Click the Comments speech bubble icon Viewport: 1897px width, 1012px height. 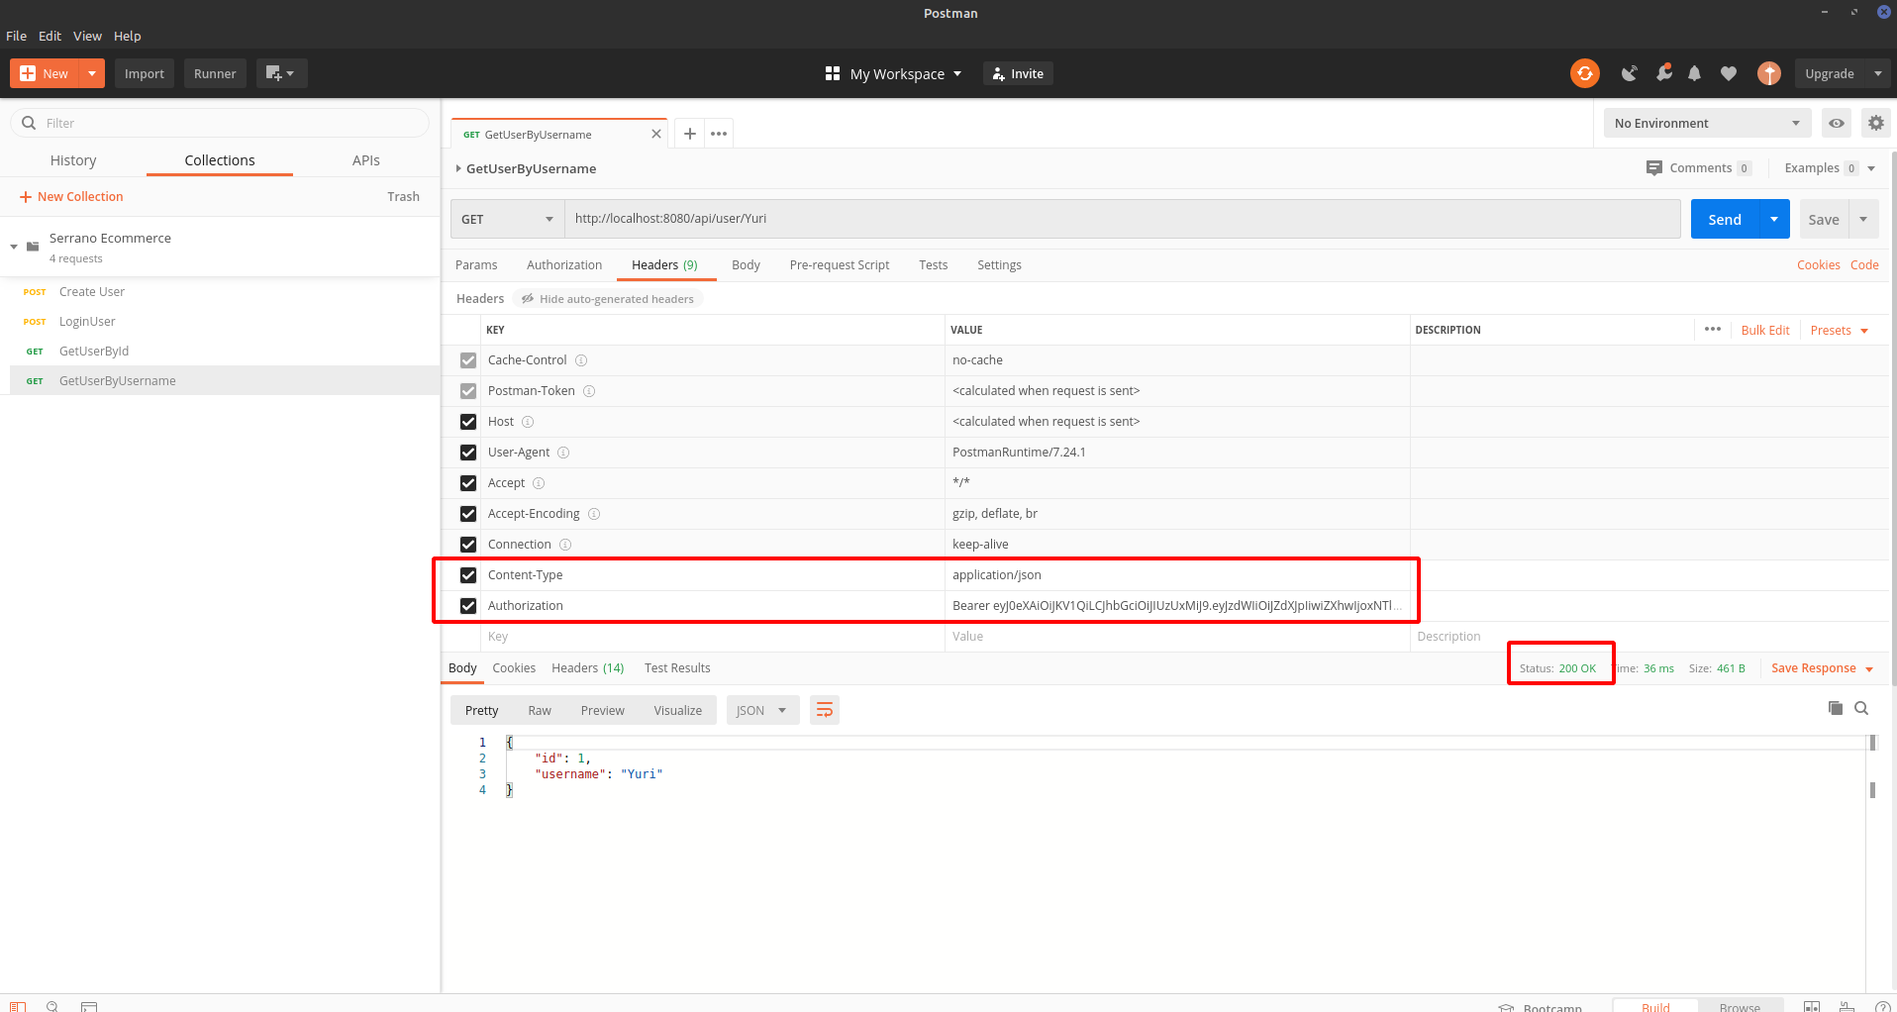click(x=1654, y=168)
